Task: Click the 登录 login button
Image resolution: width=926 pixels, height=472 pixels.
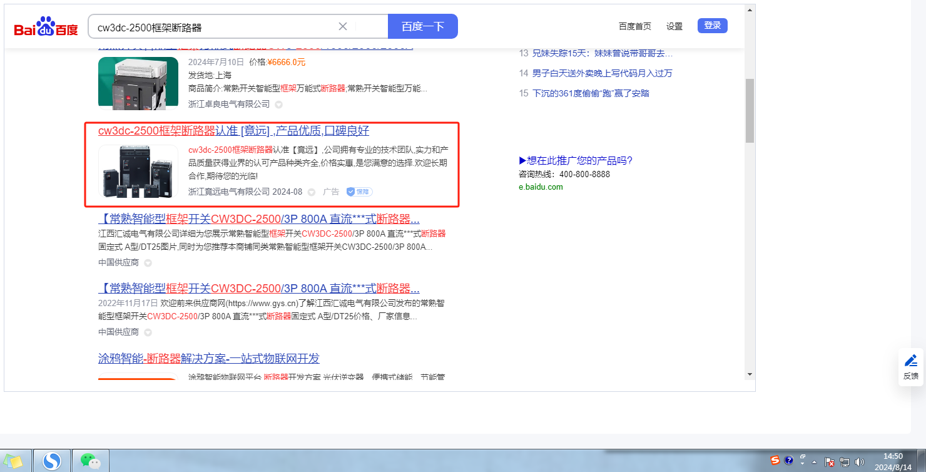Action: point(712,26)
